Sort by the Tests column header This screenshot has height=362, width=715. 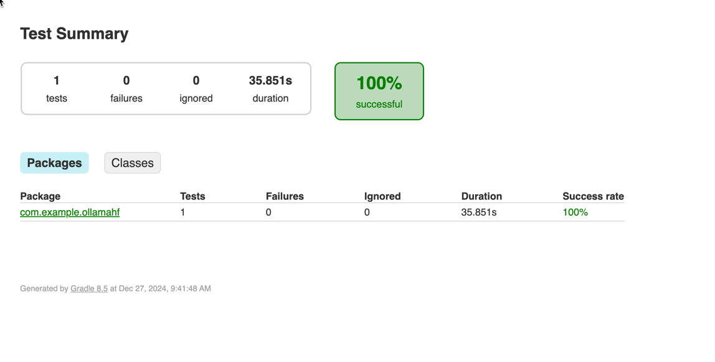click(192, 196)
